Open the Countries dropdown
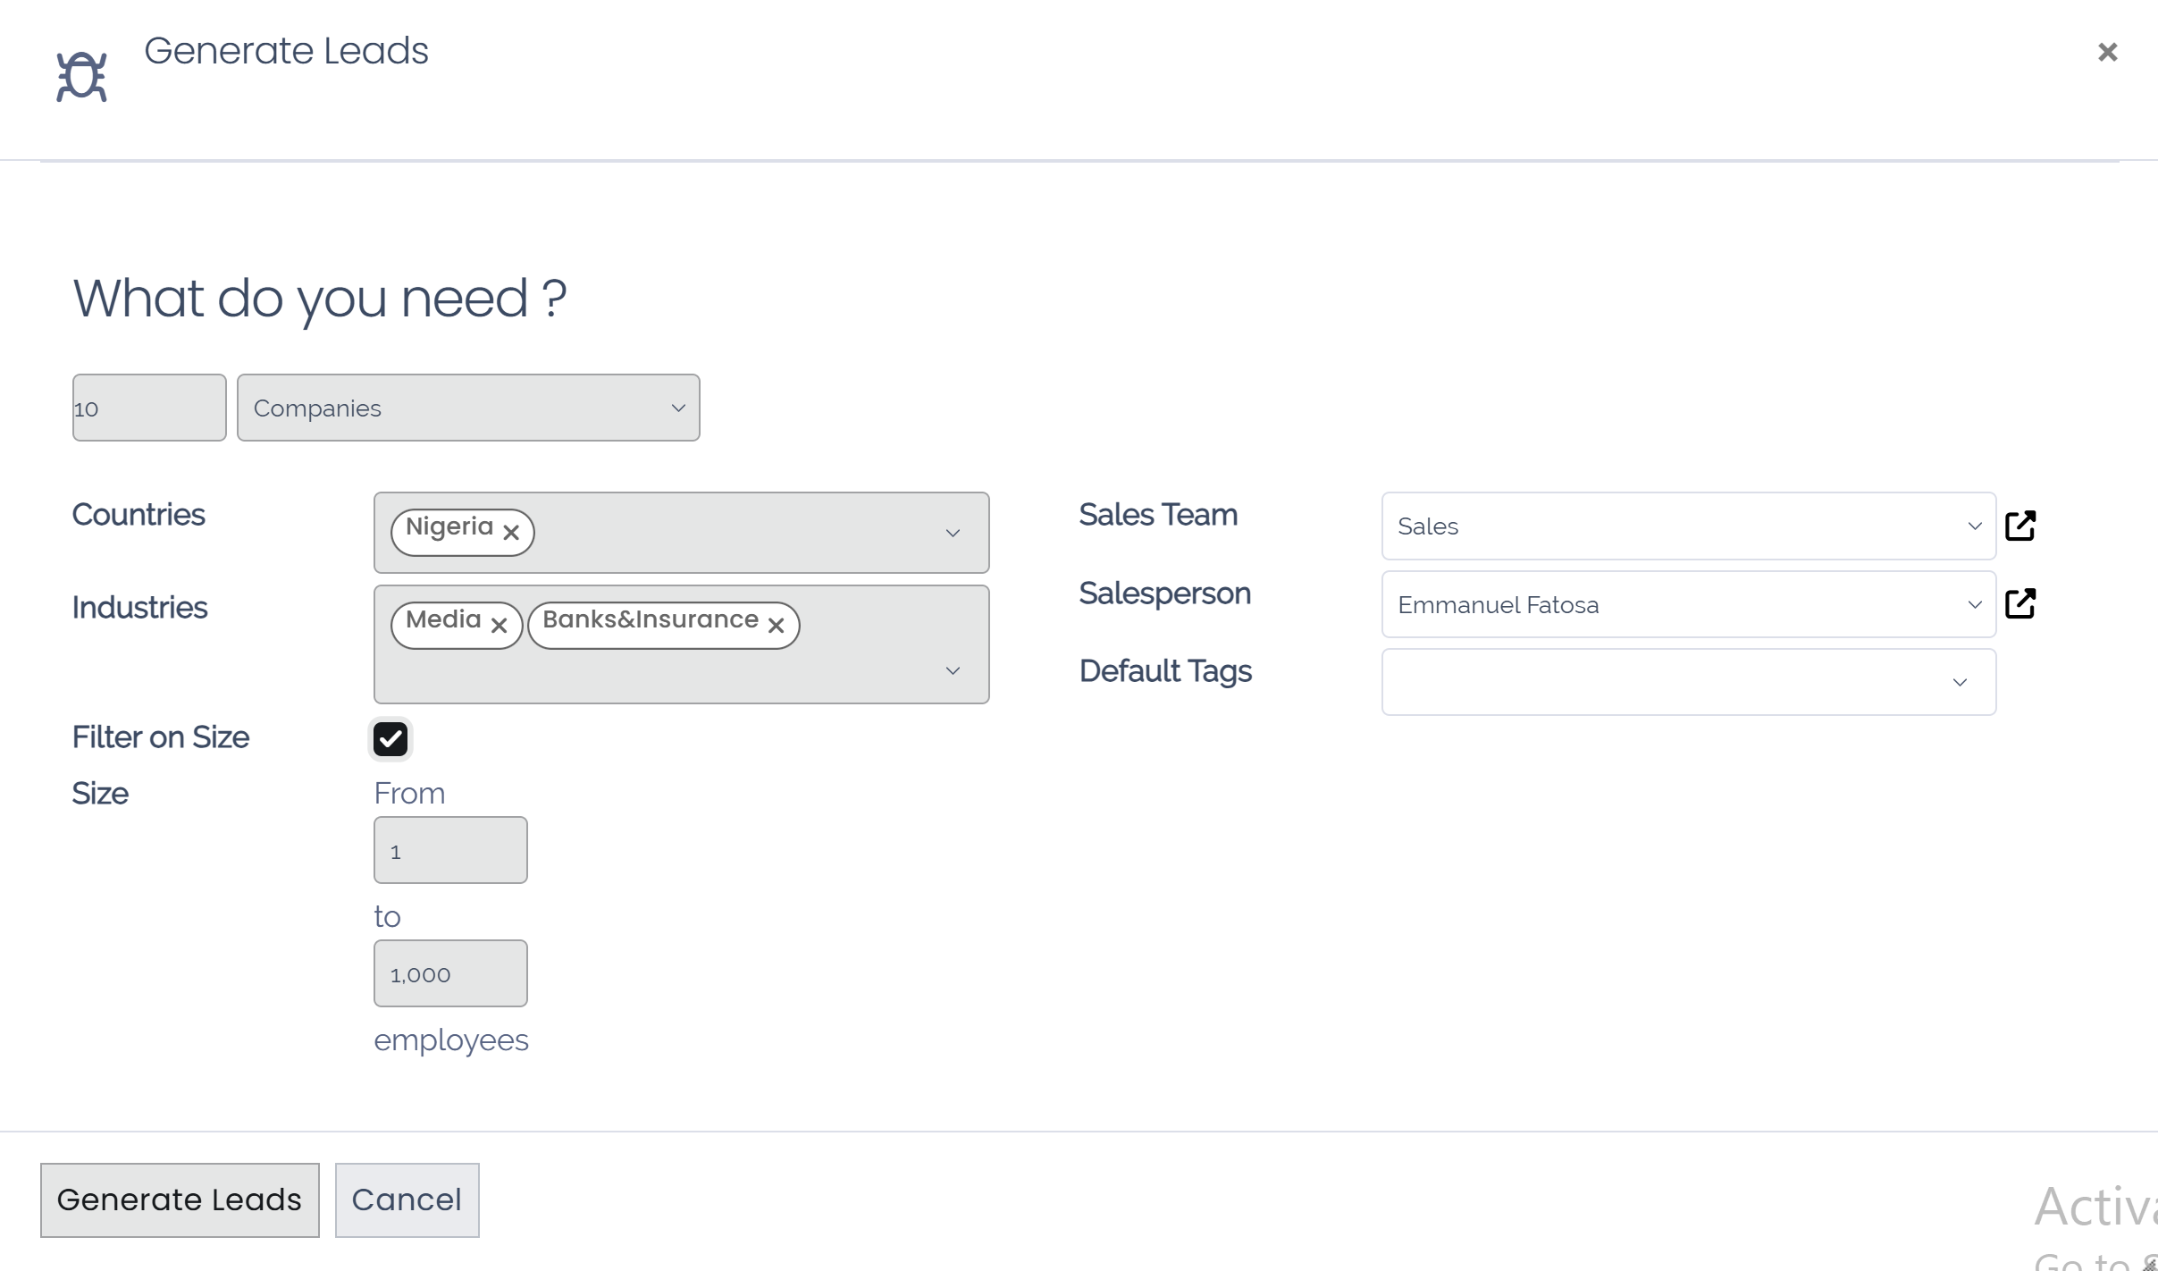The height and width of the screenshot is (1271, 2158). click(953, 532)
